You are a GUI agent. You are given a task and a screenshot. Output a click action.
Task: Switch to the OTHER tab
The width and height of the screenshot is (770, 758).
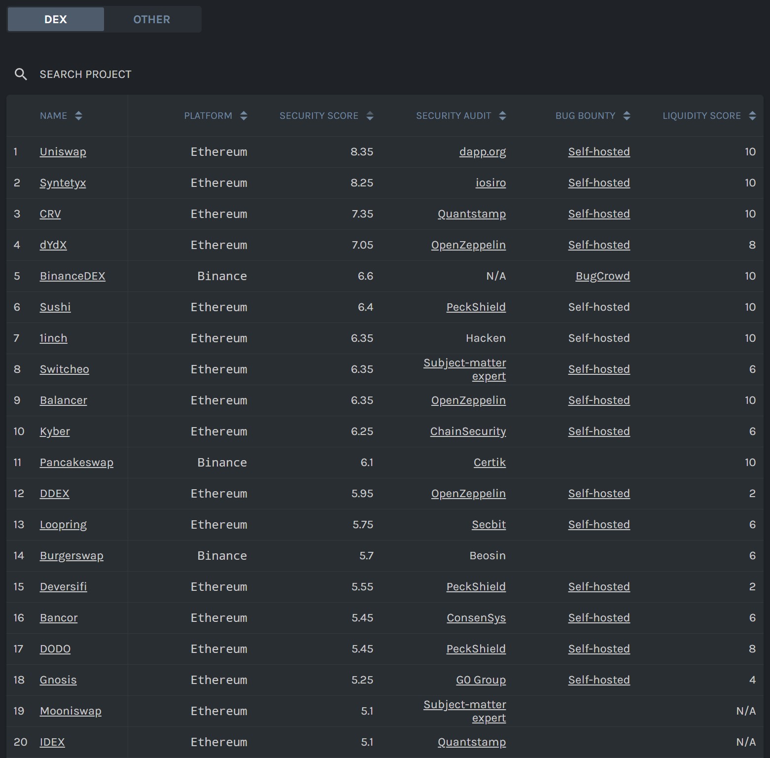(152, 19)
